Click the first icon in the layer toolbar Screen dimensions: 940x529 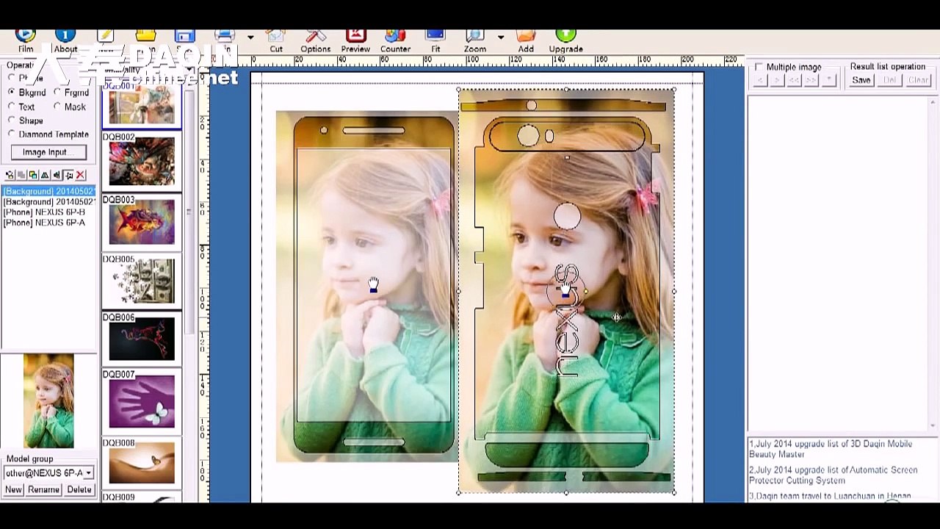pyautogui.click(x=10, y=175)
